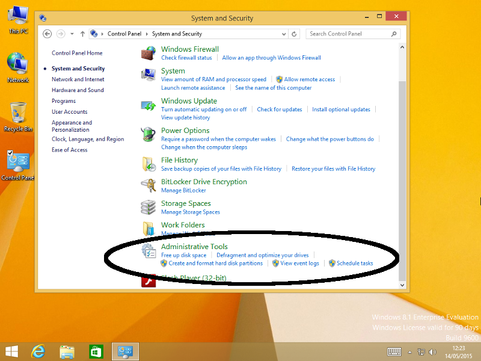Open Defragment and optimize your drives
The width and height of the screenshot is (481, 361).
pos(263,255)
